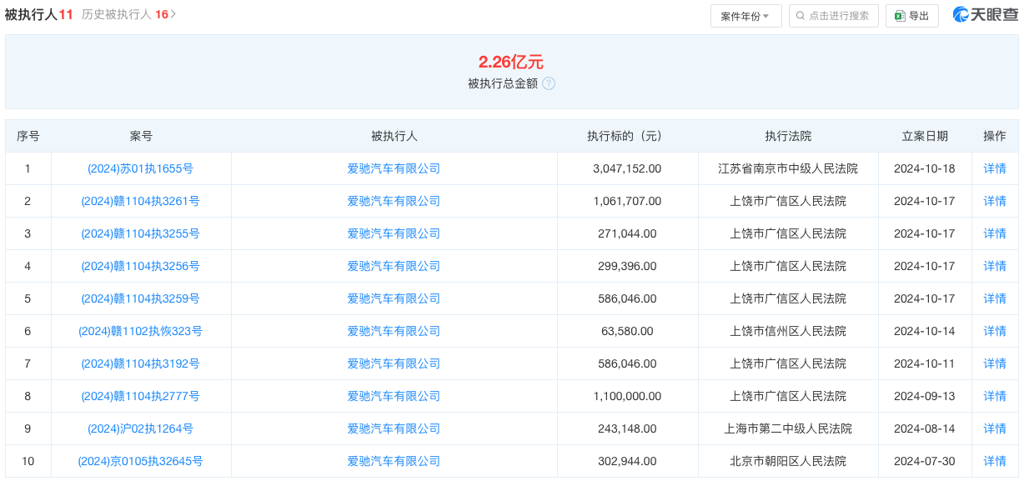1024x481 pixels.
Task: Click 爱驰汽车有限公司 in row 8
Action: click(x=394, y=396)
